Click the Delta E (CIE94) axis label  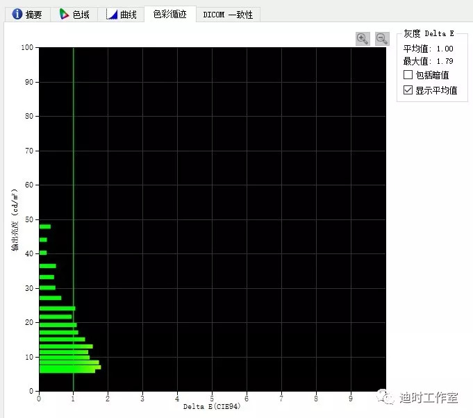(x=212, y=406)
